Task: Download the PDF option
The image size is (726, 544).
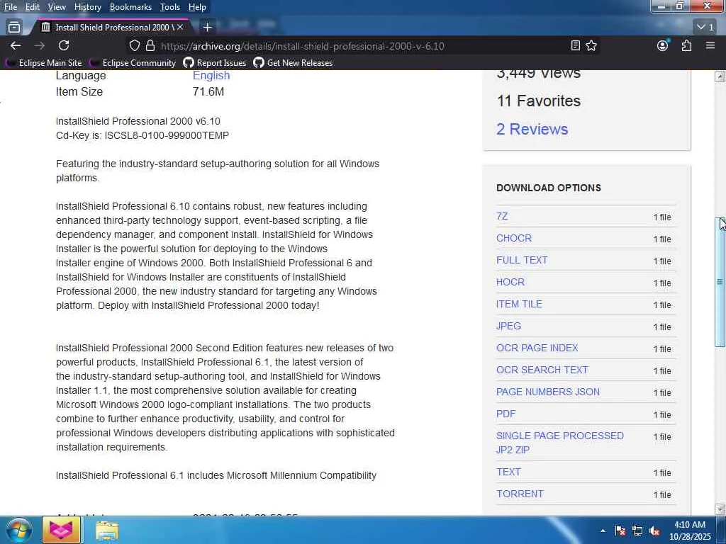Action: point(506,414)
